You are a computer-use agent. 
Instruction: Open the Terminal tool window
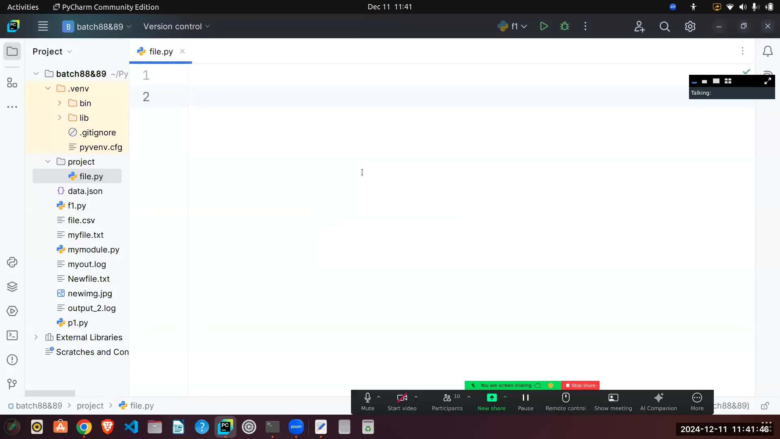tap(12, 335)
